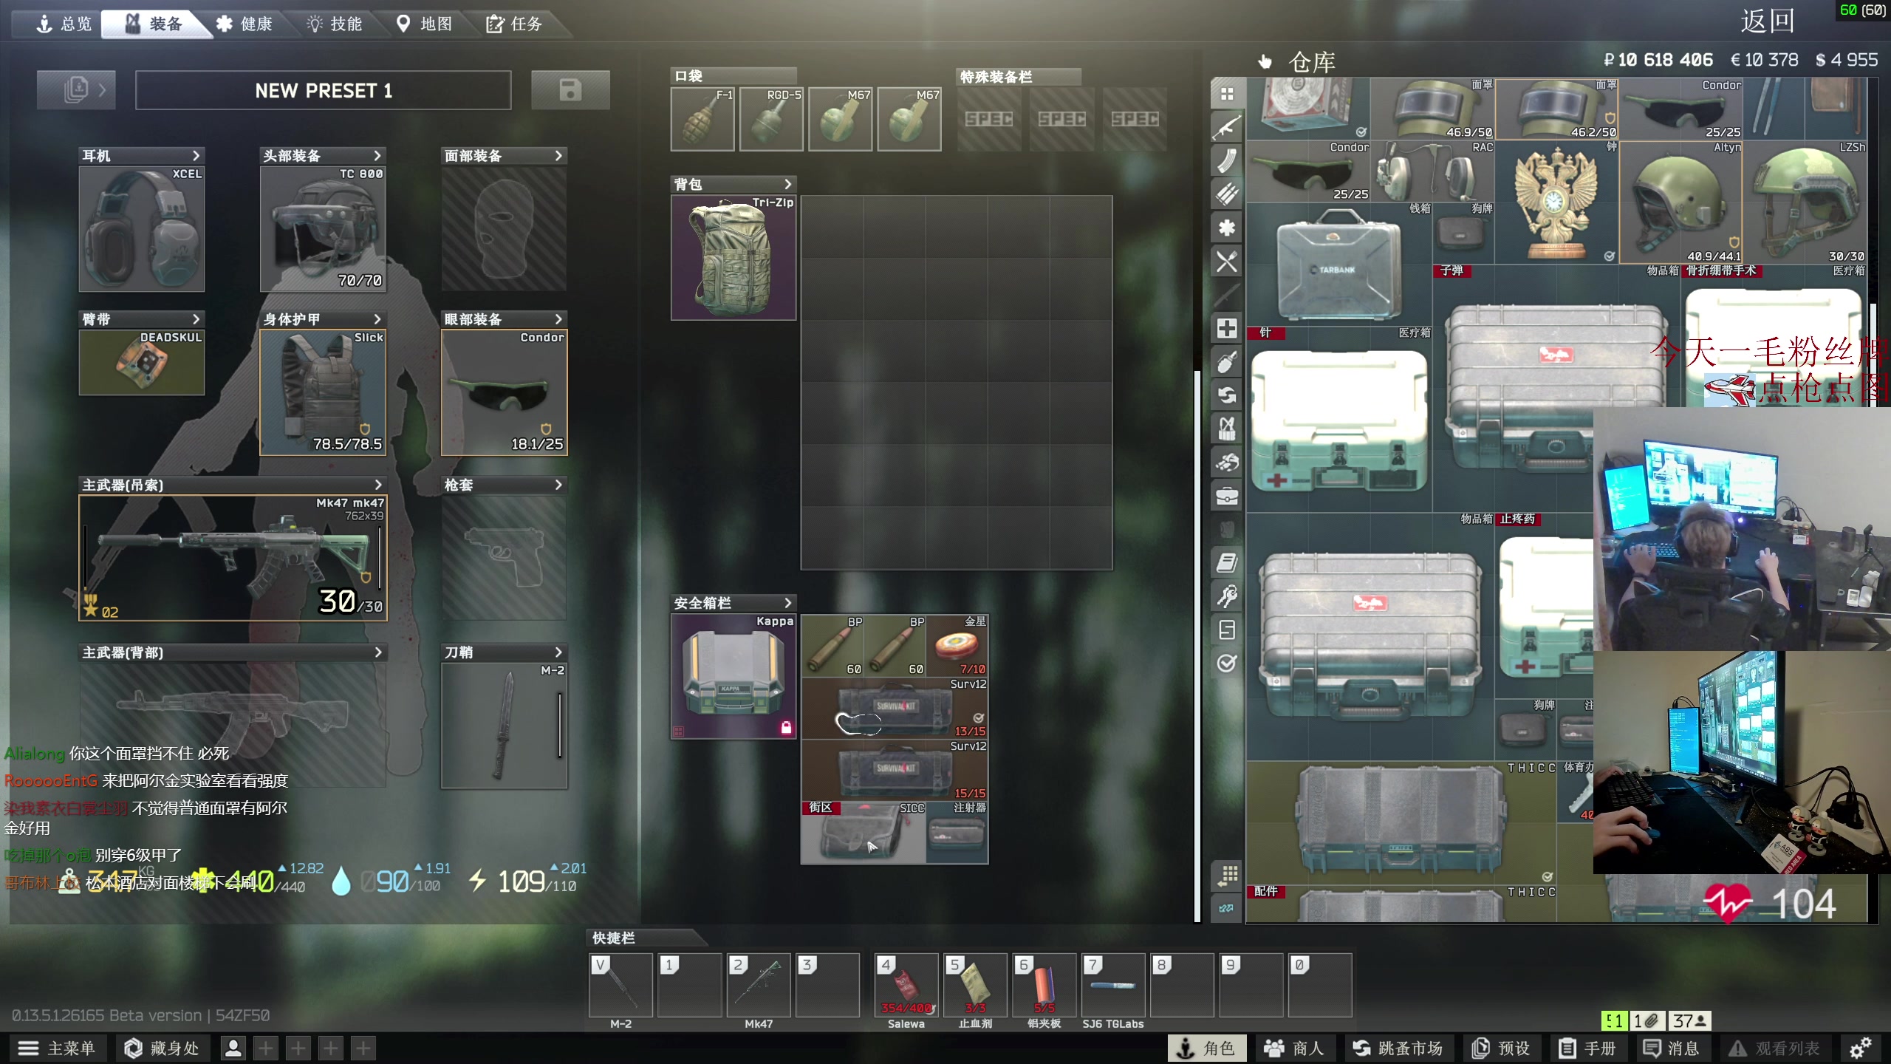This screenshot has height=1064, width=1891.
Task: Select the grenade filter in stash sidebar
Action: 1227,362
